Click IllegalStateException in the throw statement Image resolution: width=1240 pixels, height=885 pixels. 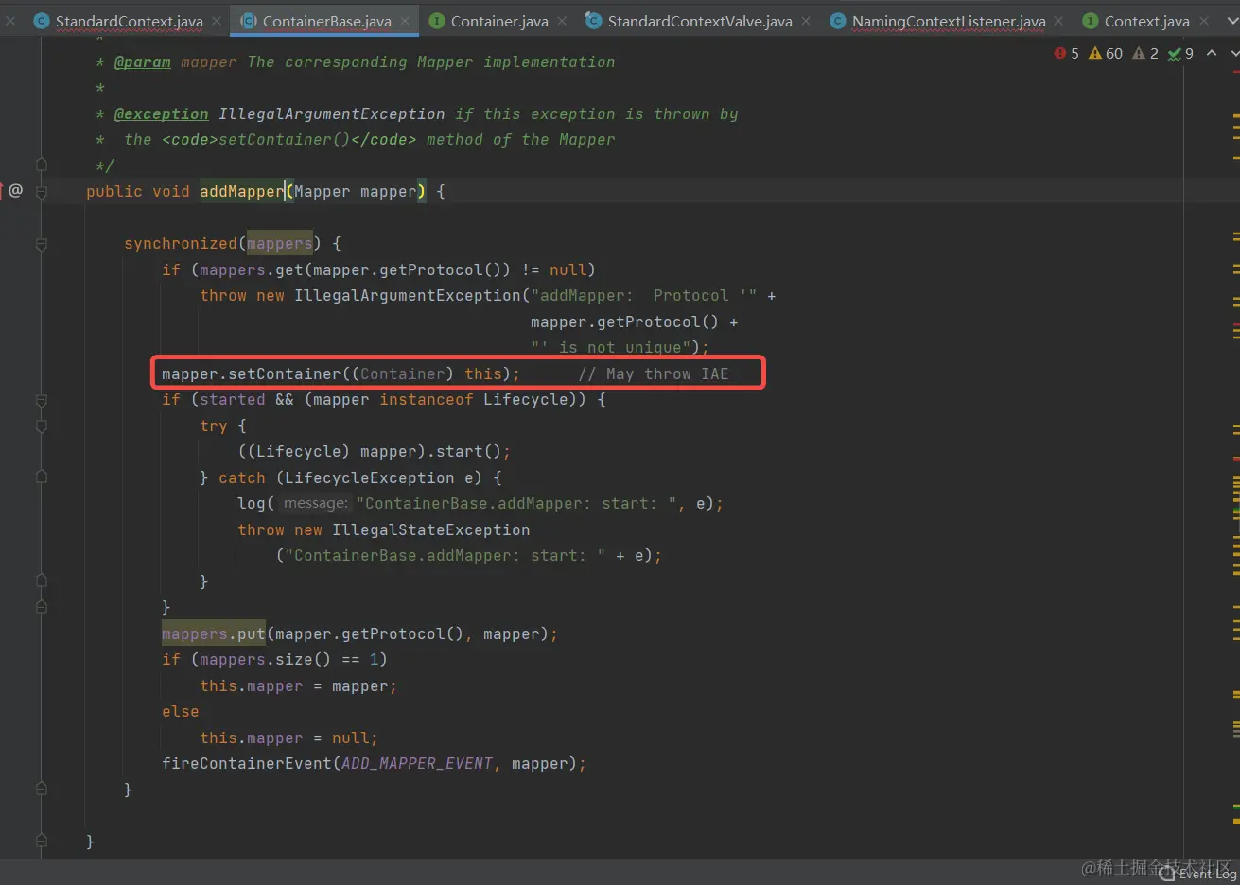[x=431, y=530]
